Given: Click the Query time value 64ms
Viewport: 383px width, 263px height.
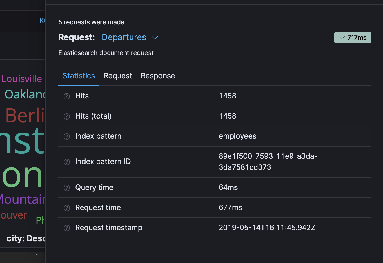Looking at the screenshot, I should tap(228, 187).
